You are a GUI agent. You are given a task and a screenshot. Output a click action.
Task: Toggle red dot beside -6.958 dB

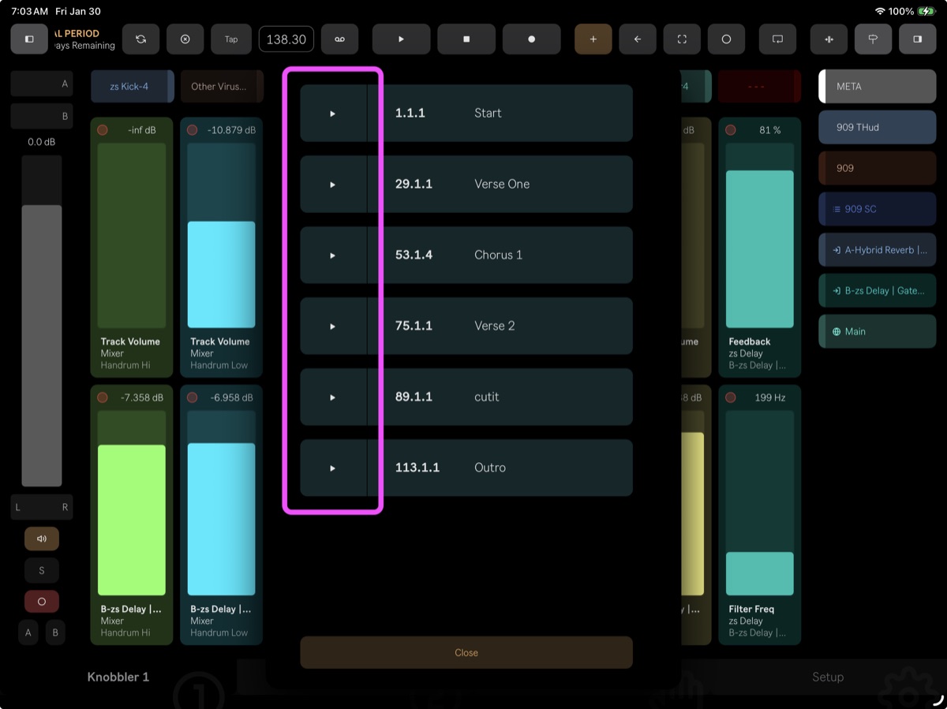point(192,397)
